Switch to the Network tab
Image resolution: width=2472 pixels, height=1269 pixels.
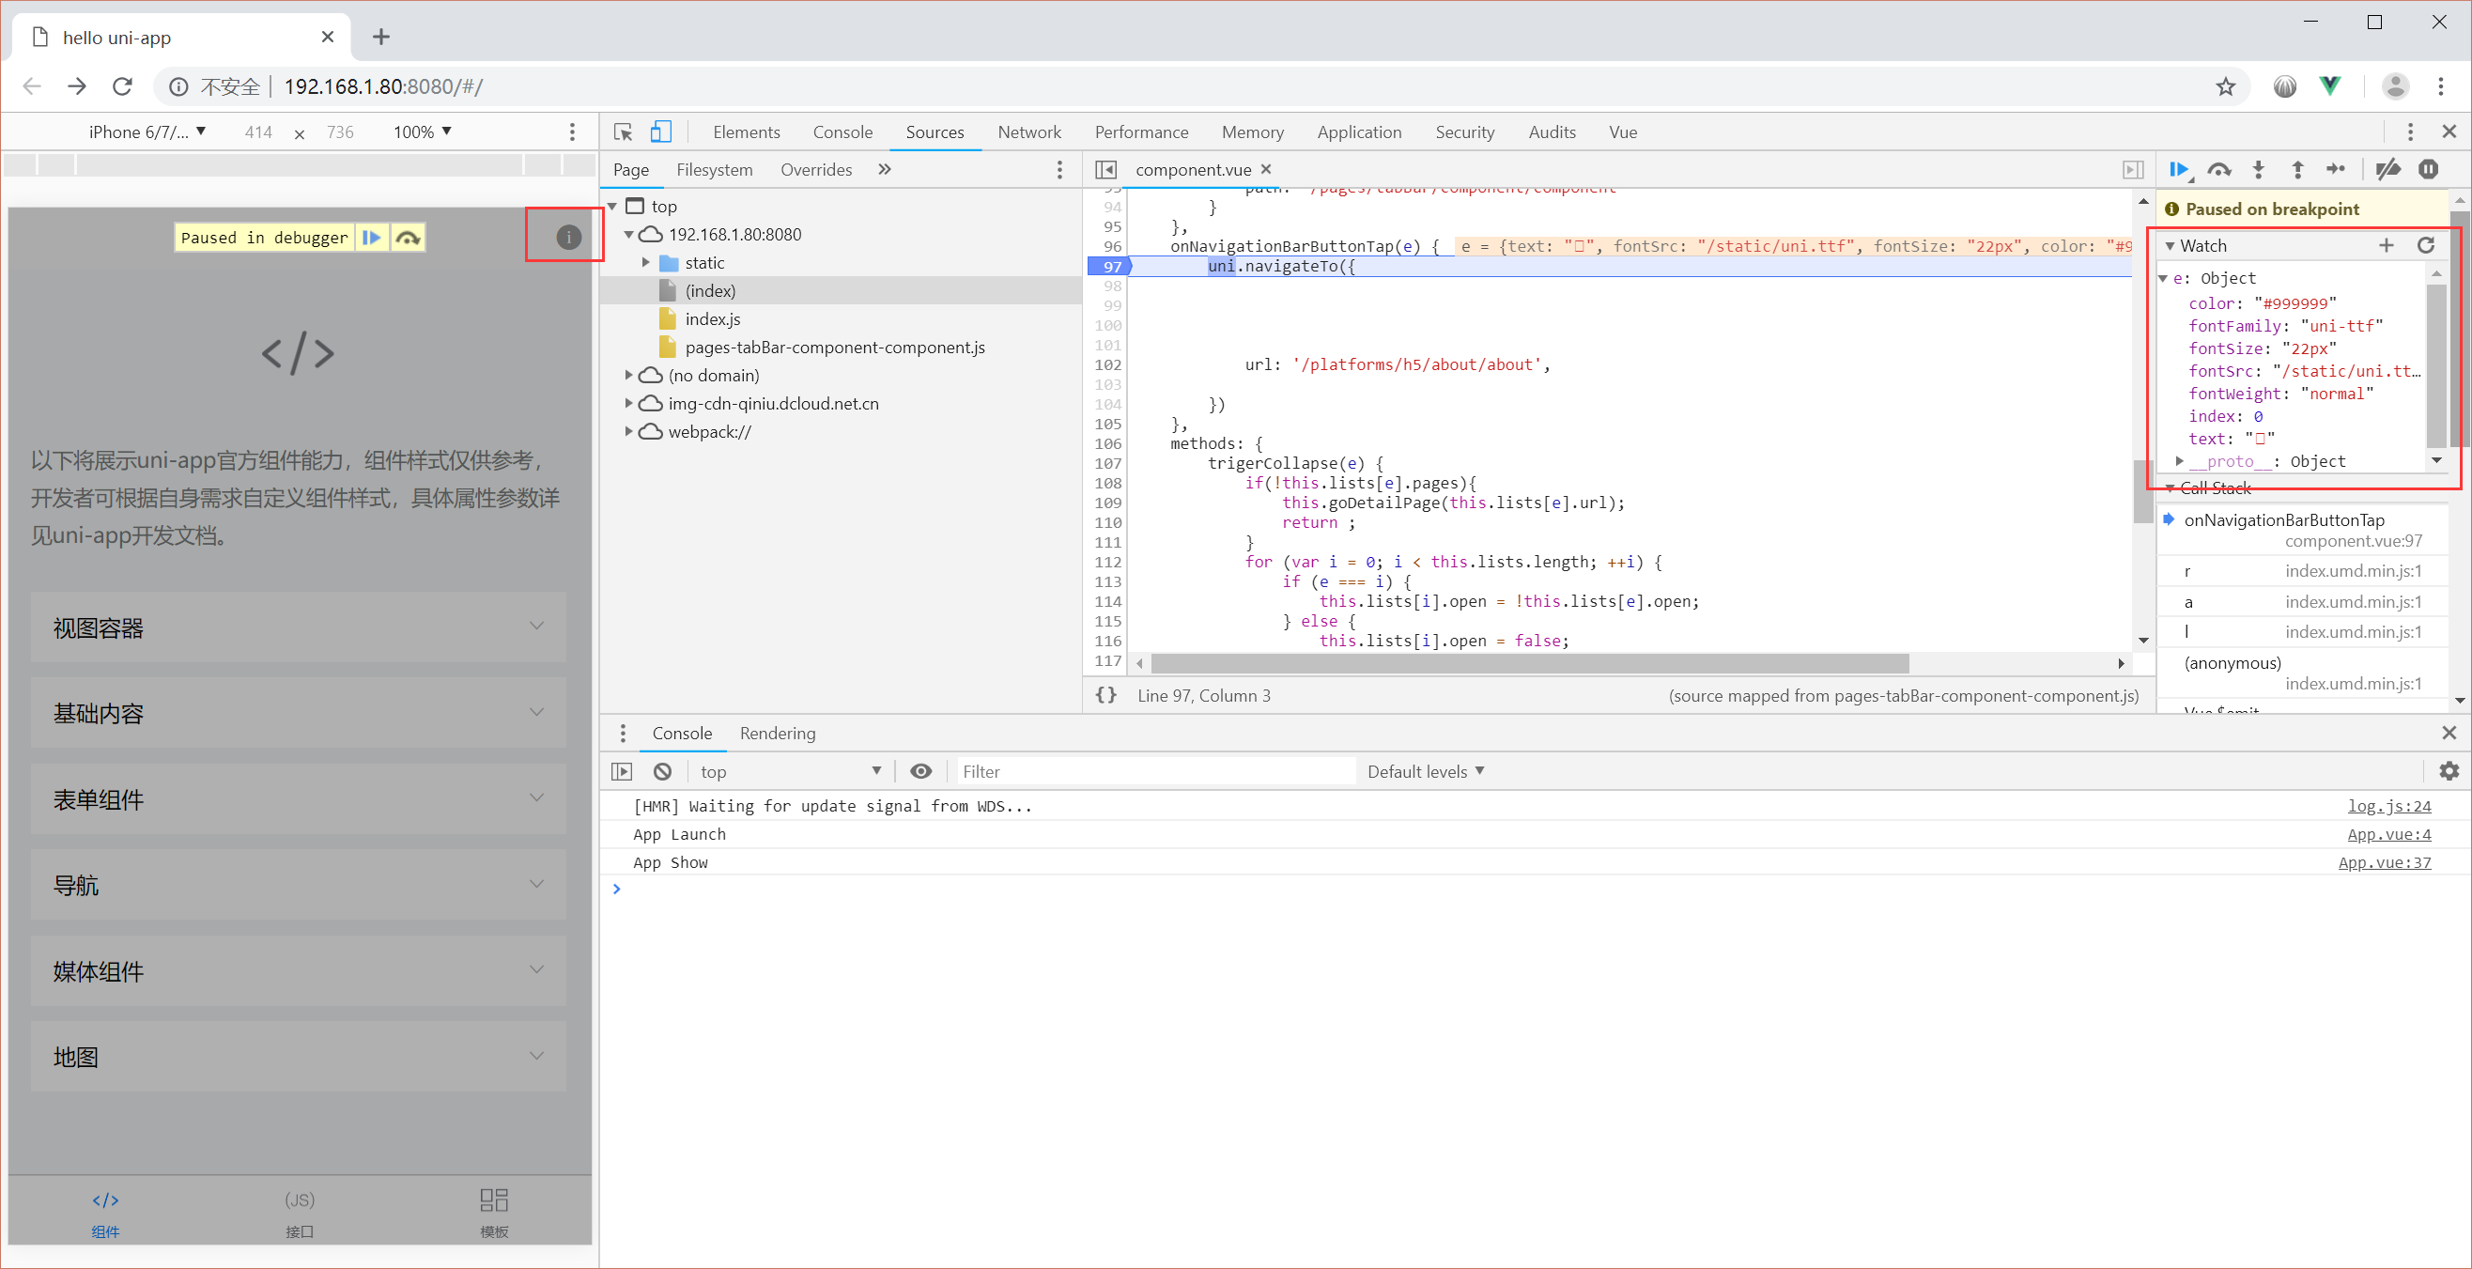(1028, 132)
